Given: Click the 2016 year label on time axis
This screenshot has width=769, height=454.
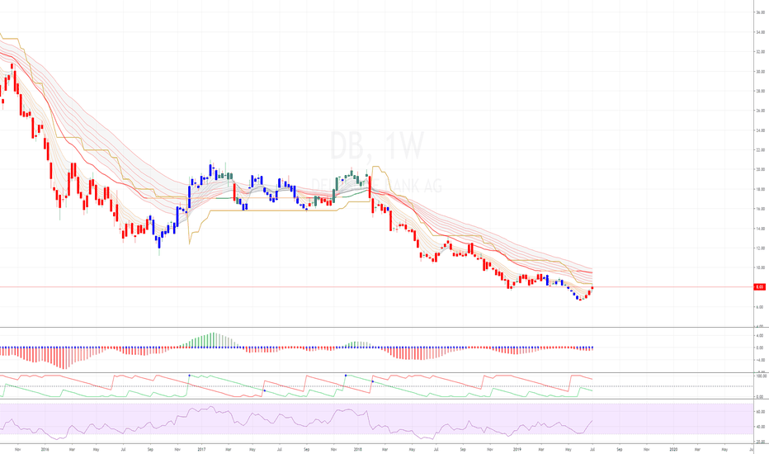Looking at the screenshot, I should pos(45,449).
